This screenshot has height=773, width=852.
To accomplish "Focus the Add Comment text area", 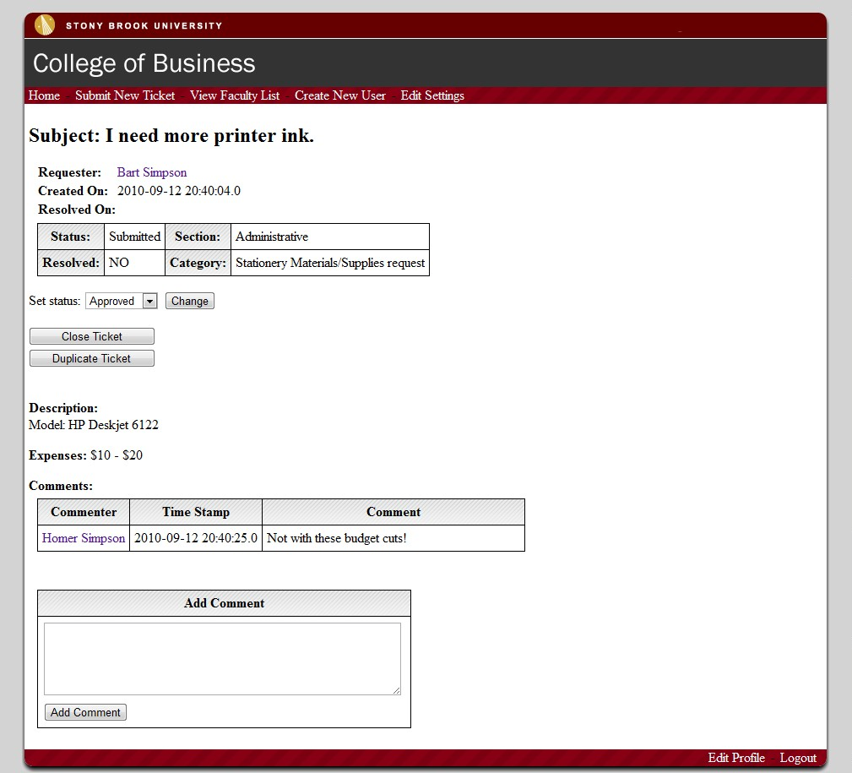I will click(x=222, y=658).
